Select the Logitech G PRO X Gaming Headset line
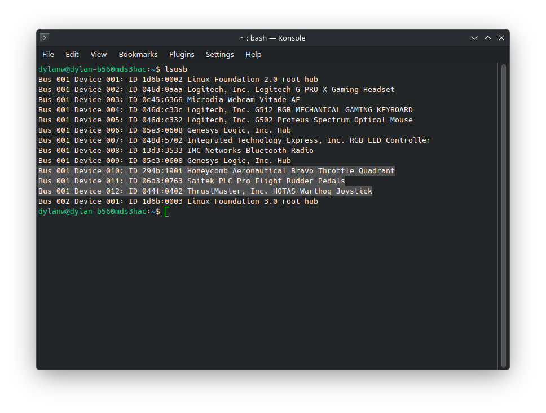The height and width of the screenshot is (413, 546). [216, 90]
